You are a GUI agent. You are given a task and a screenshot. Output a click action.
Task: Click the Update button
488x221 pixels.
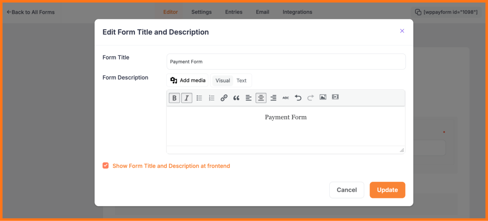coord(387,190)
